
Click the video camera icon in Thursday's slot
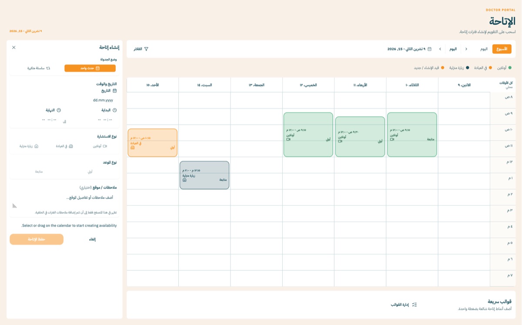288,139
